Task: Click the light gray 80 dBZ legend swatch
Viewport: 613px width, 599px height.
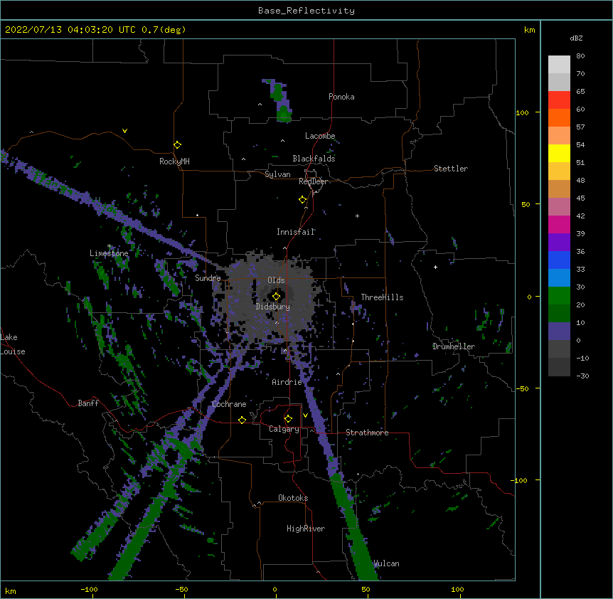Action: [x=559, y=65]
